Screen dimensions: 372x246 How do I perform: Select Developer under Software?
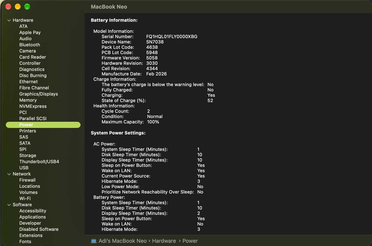click(30, 223)
